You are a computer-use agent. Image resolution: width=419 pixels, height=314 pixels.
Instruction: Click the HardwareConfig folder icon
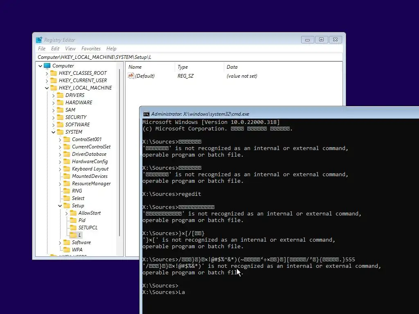[x=67, y=161]
